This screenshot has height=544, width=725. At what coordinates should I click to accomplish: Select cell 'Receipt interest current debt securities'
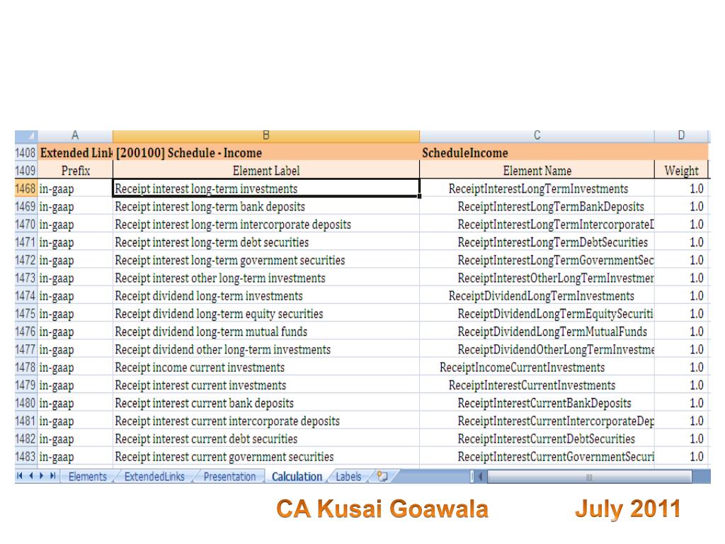point(266,438)
